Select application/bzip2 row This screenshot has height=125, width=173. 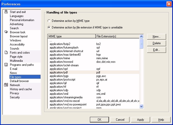pos(94,44)
